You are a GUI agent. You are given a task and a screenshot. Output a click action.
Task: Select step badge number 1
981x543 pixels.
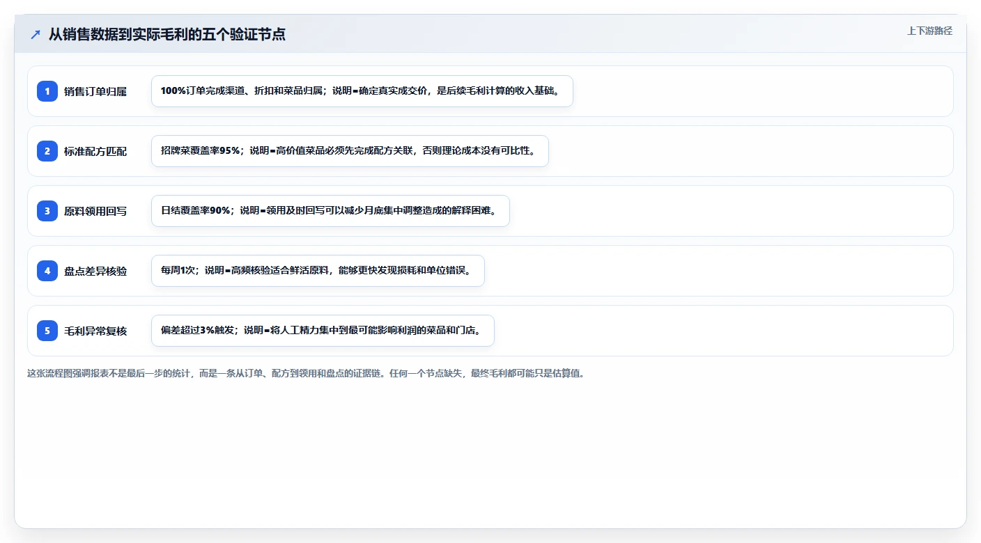coord(47,91)
